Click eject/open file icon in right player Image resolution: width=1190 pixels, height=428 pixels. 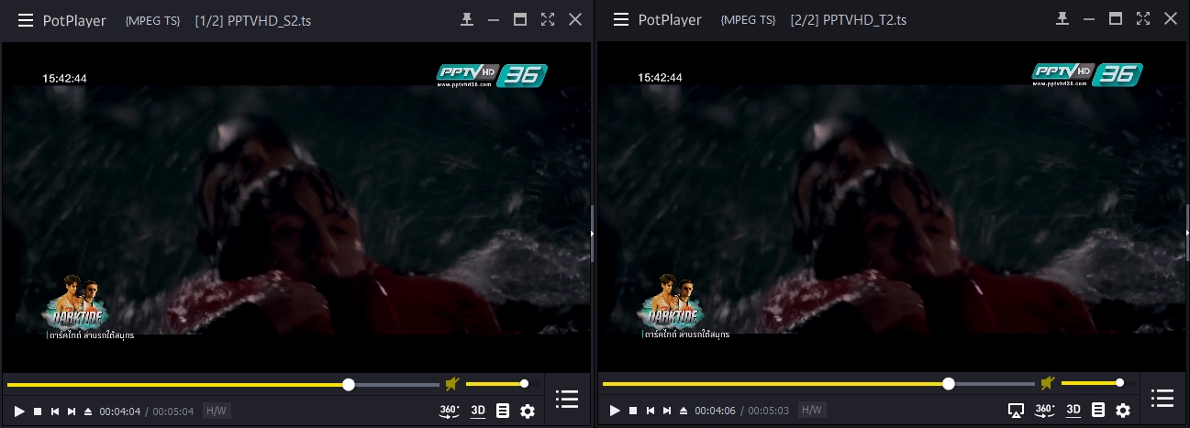684,412
